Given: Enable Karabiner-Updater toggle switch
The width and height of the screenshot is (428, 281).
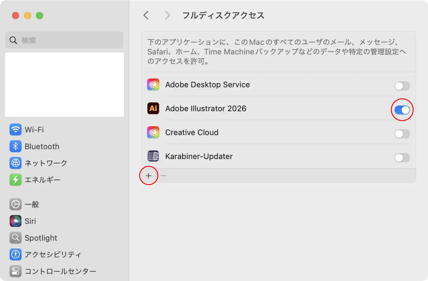Looking at the screenshot, I should [402, 158].
